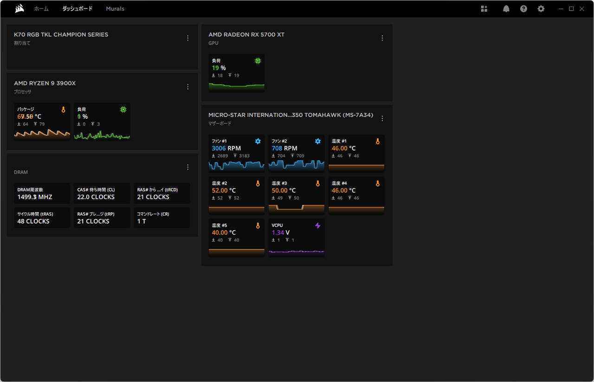Screen dimensions: 594x382
Task: Click thermometer icon on パッケージ tile
Action: 64,110
